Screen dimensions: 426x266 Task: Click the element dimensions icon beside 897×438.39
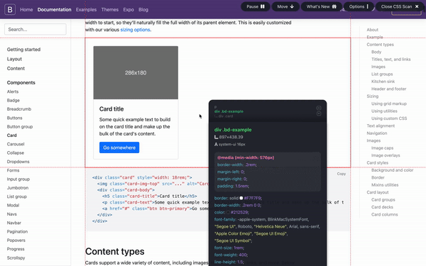(x=217, y=137)
